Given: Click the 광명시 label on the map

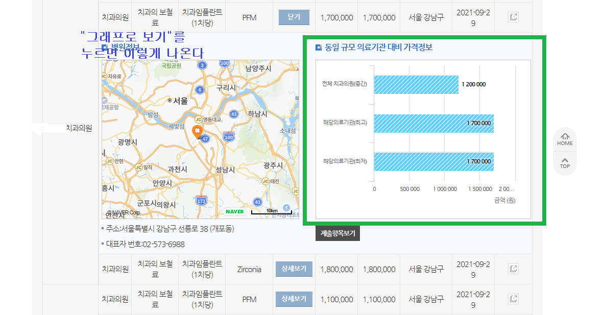Looking at the screenshot, I should [x=128, y=142].
